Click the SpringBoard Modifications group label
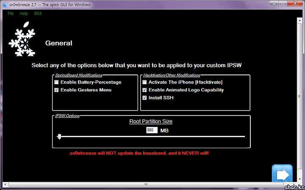Image resolution: width=305 pixels, height=190 pixels. (79, 75)
